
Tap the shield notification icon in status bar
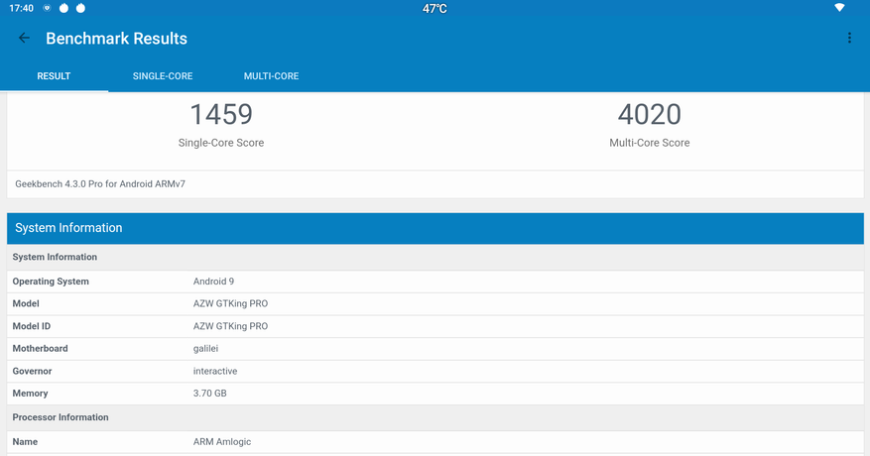click(x=48, y=8)
